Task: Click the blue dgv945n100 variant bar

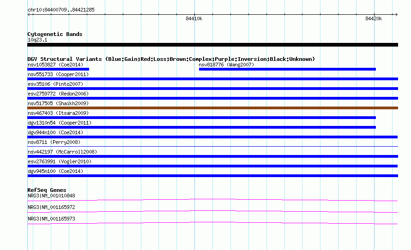Action: (x=212, y=176)
